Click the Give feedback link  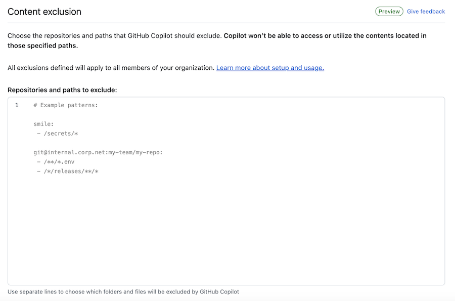426,12
